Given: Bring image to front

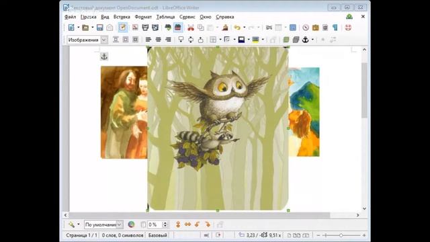Looking at the screenshot, I should pos(286,40).
